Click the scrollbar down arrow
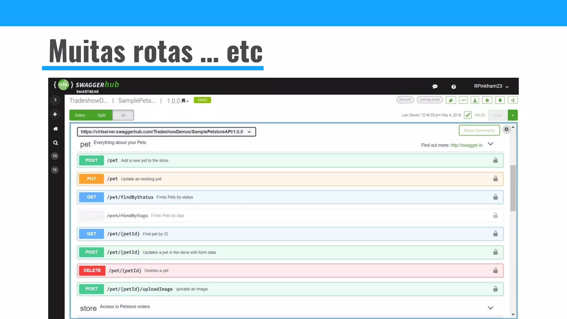567x319 pixels. [x=513, y=315]
